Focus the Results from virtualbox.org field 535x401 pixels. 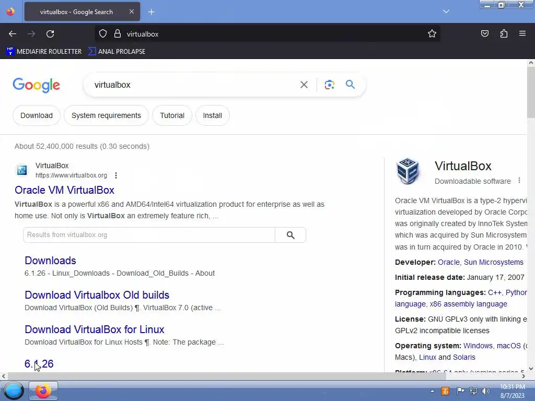(x=149, y=235)
